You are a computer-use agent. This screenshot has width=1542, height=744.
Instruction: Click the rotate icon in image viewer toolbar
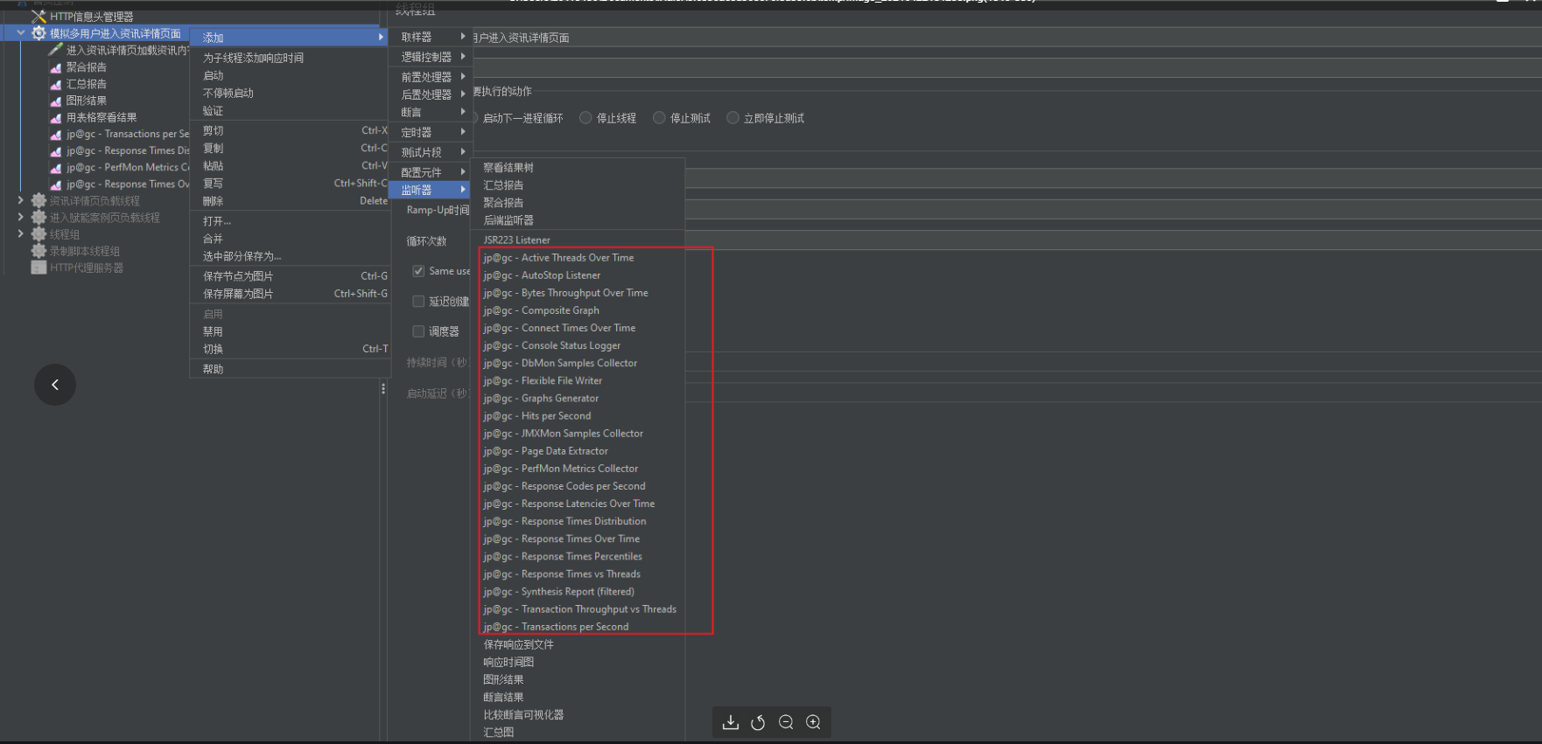coord(758,722)
